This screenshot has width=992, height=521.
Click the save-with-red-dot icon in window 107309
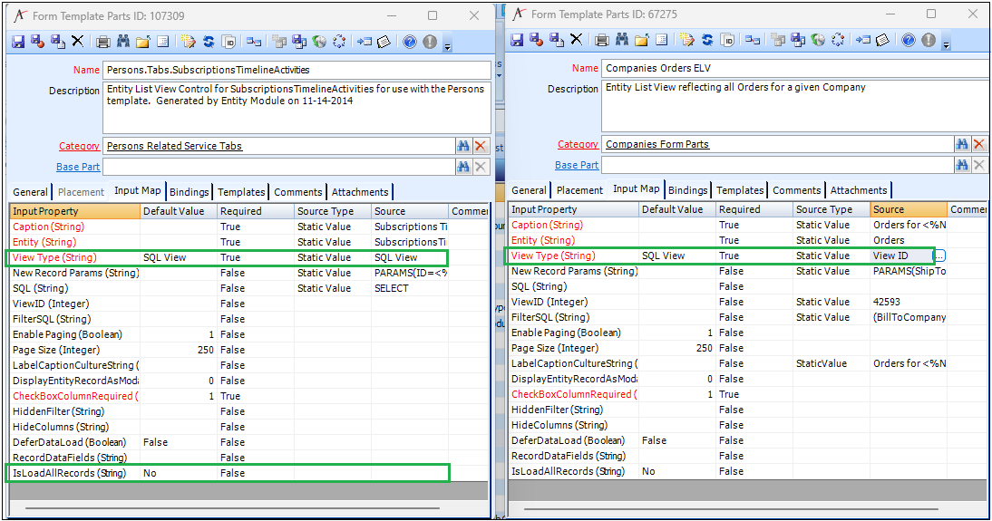tap(38, 43)
